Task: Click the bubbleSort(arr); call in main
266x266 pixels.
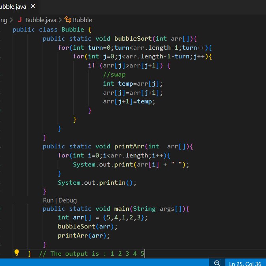Action: point(88,227)
